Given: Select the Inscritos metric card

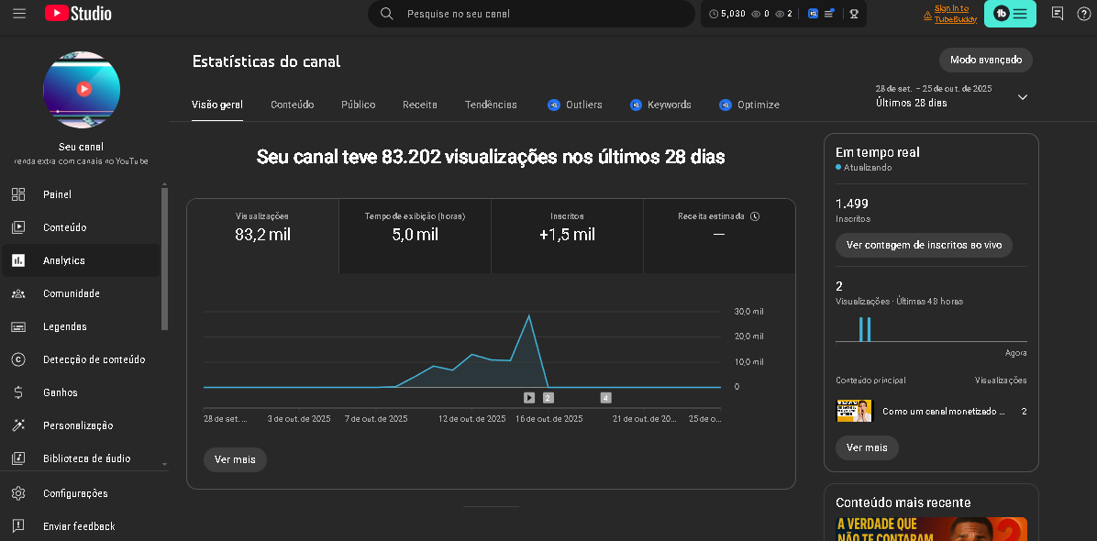Looking at the screenshot, I should coord(567,227).
